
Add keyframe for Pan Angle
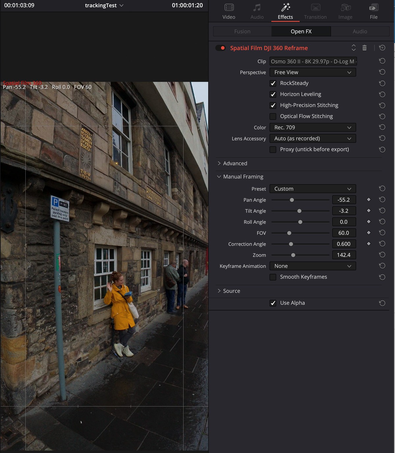(x=369, y=199)
